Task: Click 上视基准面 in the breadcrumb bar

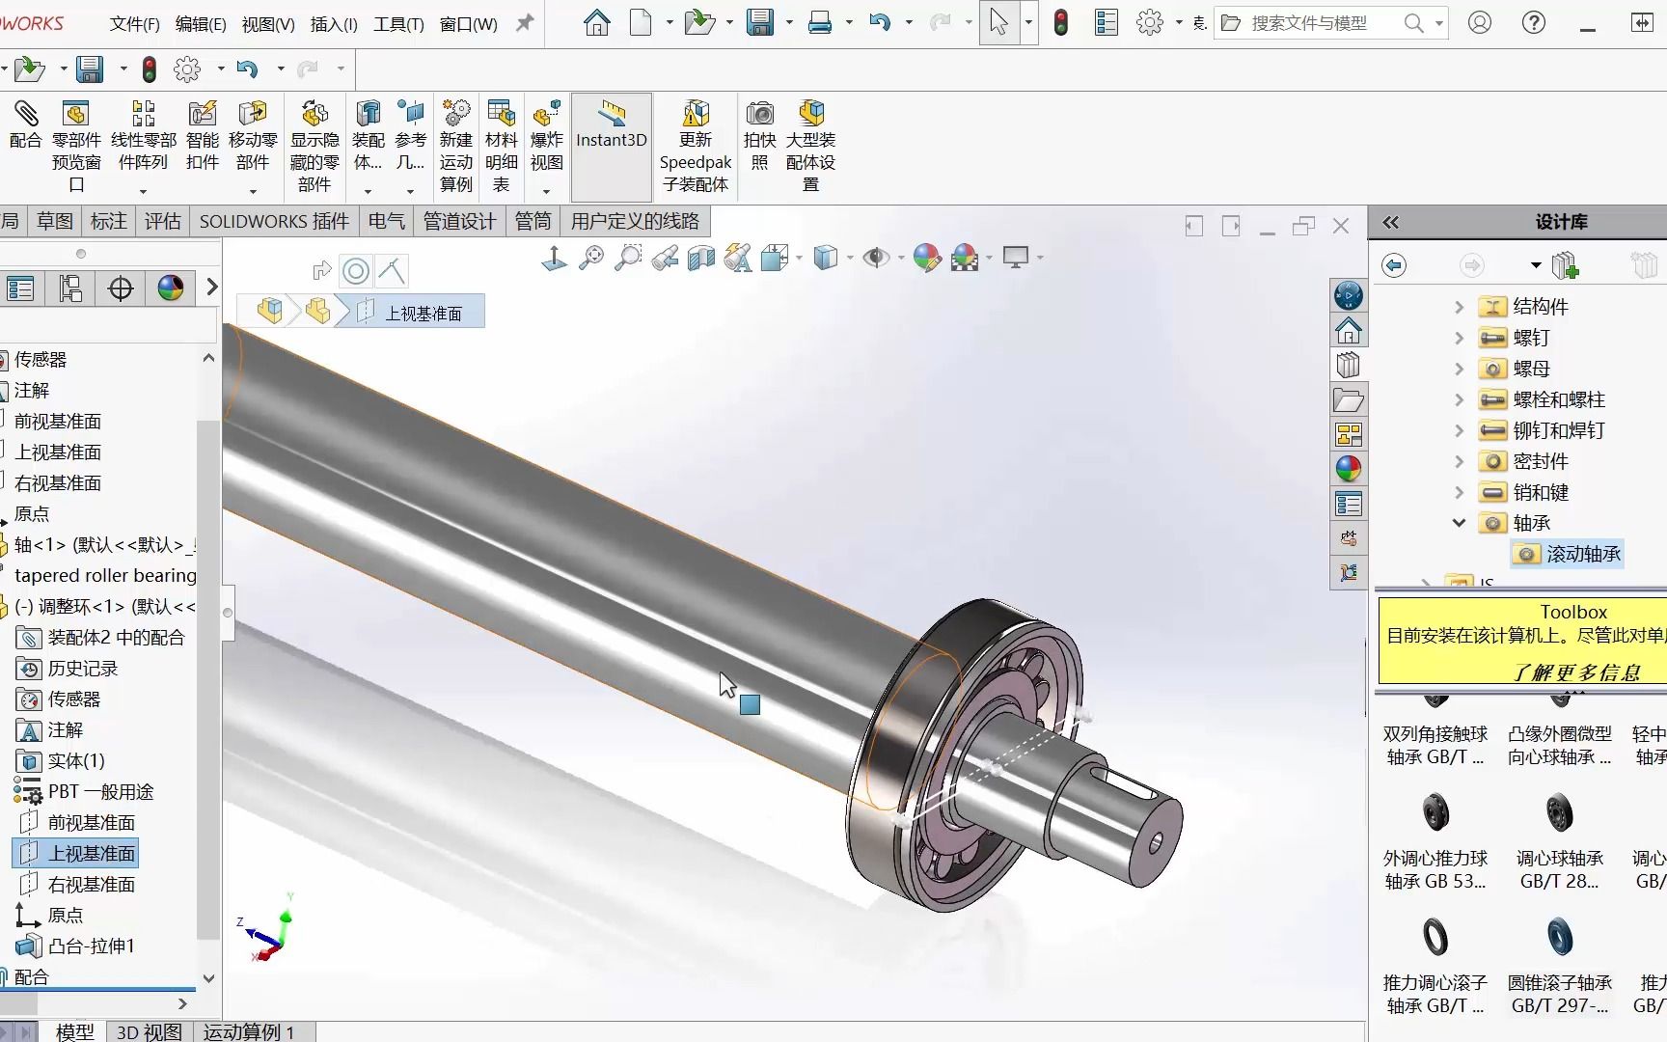Action: coord(424,314)
